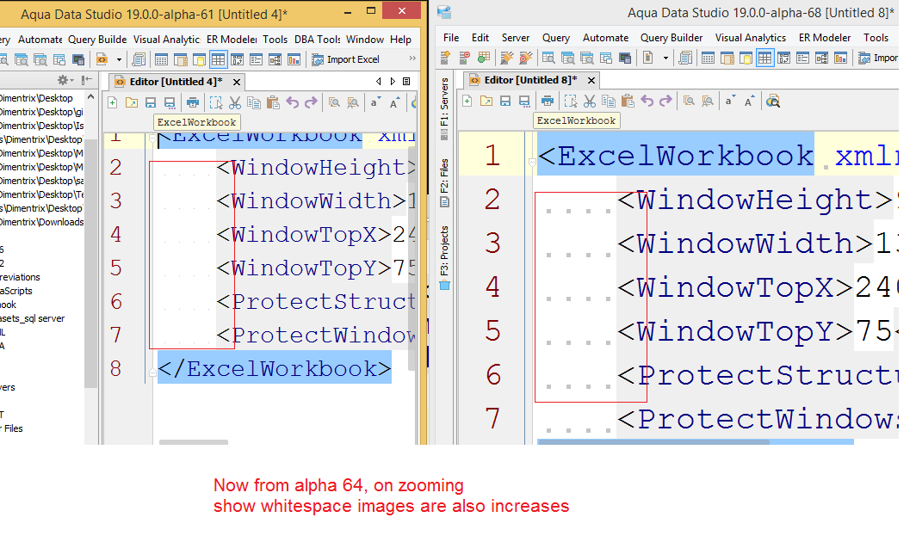Click Import button in alpha-68 toolbar

pyautogui.click(x=877, y=58)
